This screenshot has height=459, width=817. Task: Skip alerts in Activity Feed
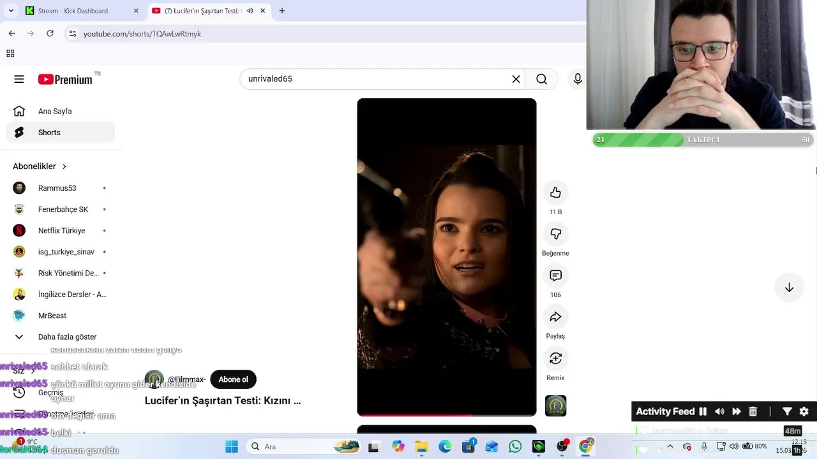coord(736,412)
